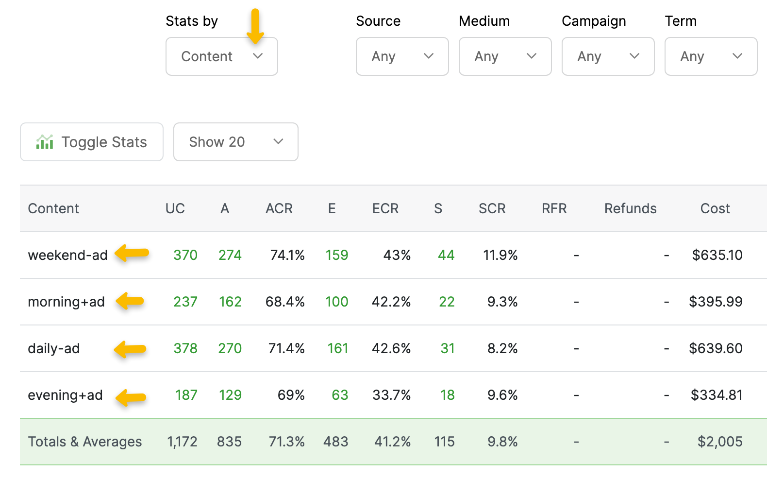Select the evening+ad content entry
The width and height of the screenshot is (767, 478).
(x=65, y=395)
